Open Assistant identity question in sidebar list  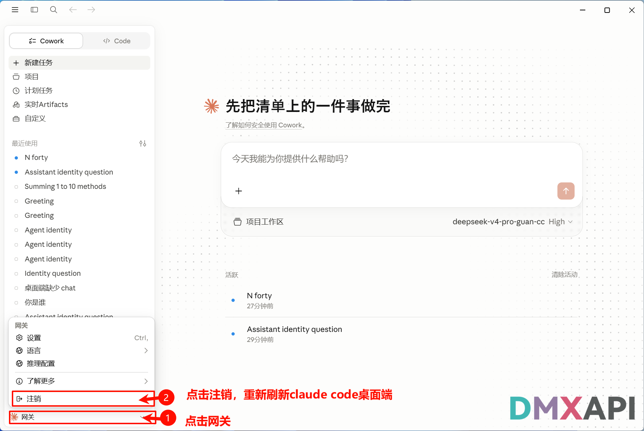(x=79, y=172)
